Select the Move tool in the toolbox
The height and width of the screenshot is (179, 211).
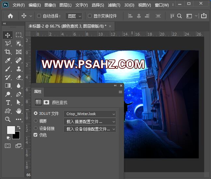[x=8, y=35]
